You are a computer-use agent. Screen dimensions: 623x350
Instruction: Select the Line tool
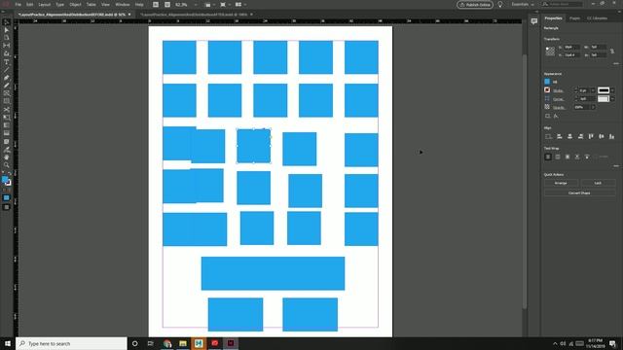click(x=7, y=70)
